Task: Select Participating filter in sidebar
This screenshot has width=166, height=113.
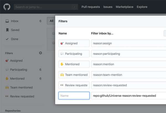Action: pyautogui.click(x=18, y=70)
